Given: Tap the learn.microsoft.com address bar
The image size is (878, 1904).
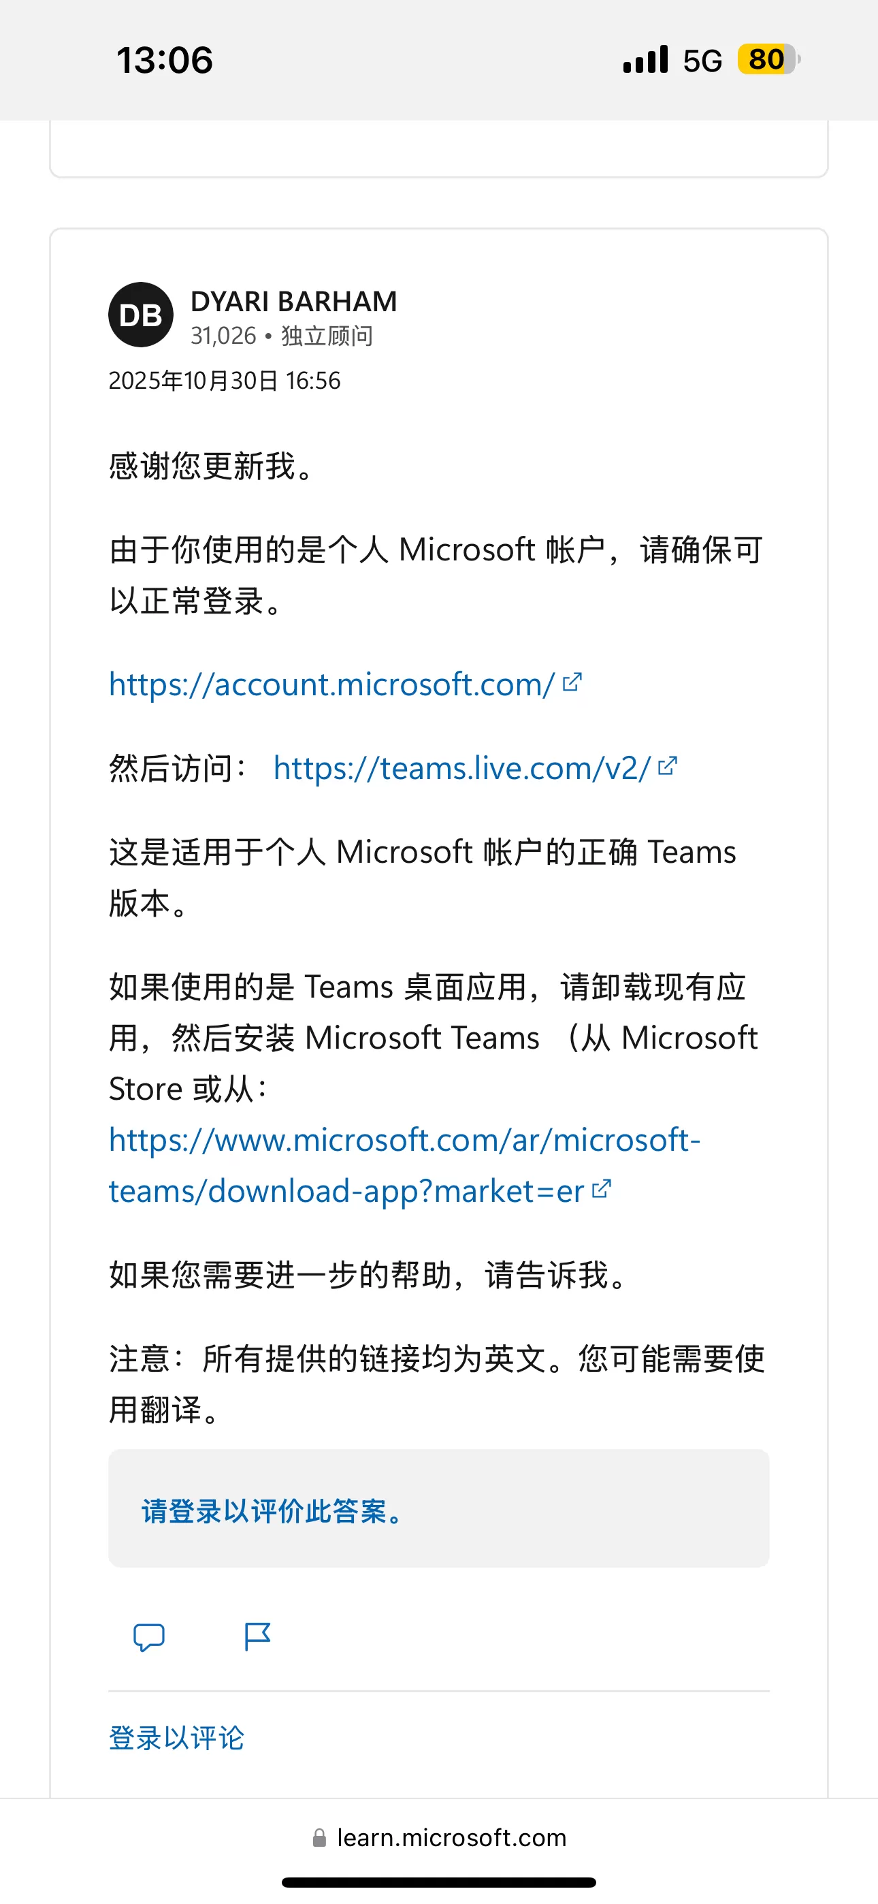Looking at the screenshot, I should pyautogui.click(x=451, y=1837).
